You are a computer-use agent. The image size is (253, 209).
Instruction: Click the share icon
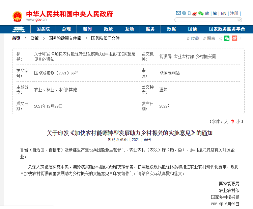221,39
